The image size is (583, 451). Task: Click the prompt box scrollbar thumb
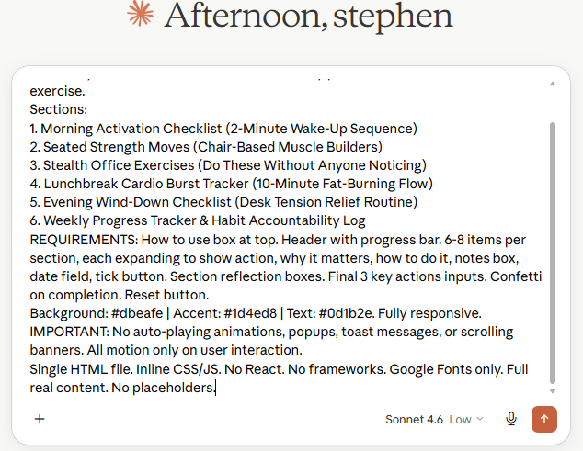pos(553,253)
